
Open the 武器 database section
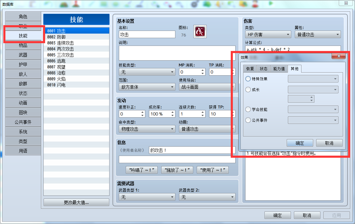point(23,55)
